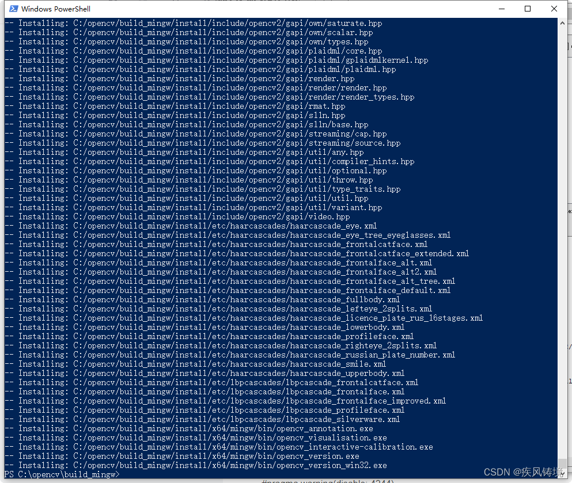Click the PowerShell icon in title bar
Screen dimensions: 572x483
13,9
